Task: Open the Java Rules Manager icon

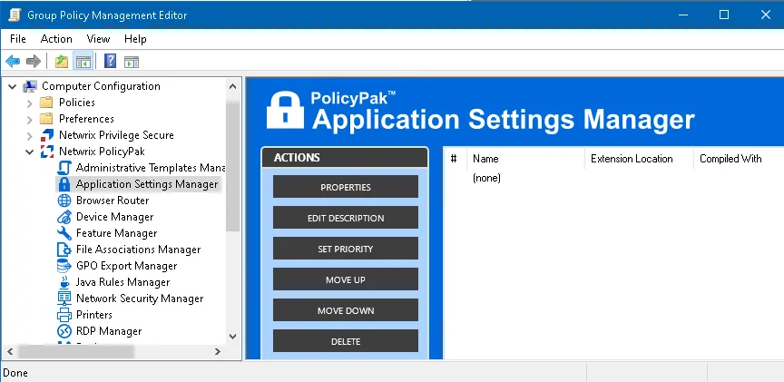Action: point(64,282)
